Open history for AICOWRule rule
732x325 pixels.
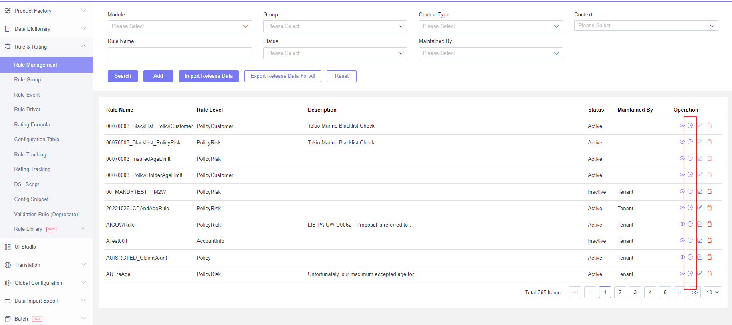690,224
